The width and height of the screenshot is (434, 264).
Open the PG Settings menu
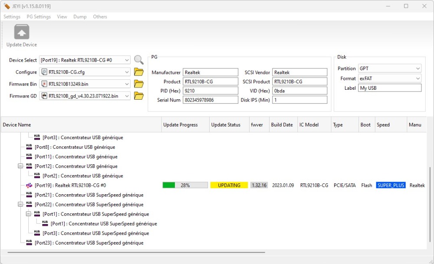coord(39,16)
